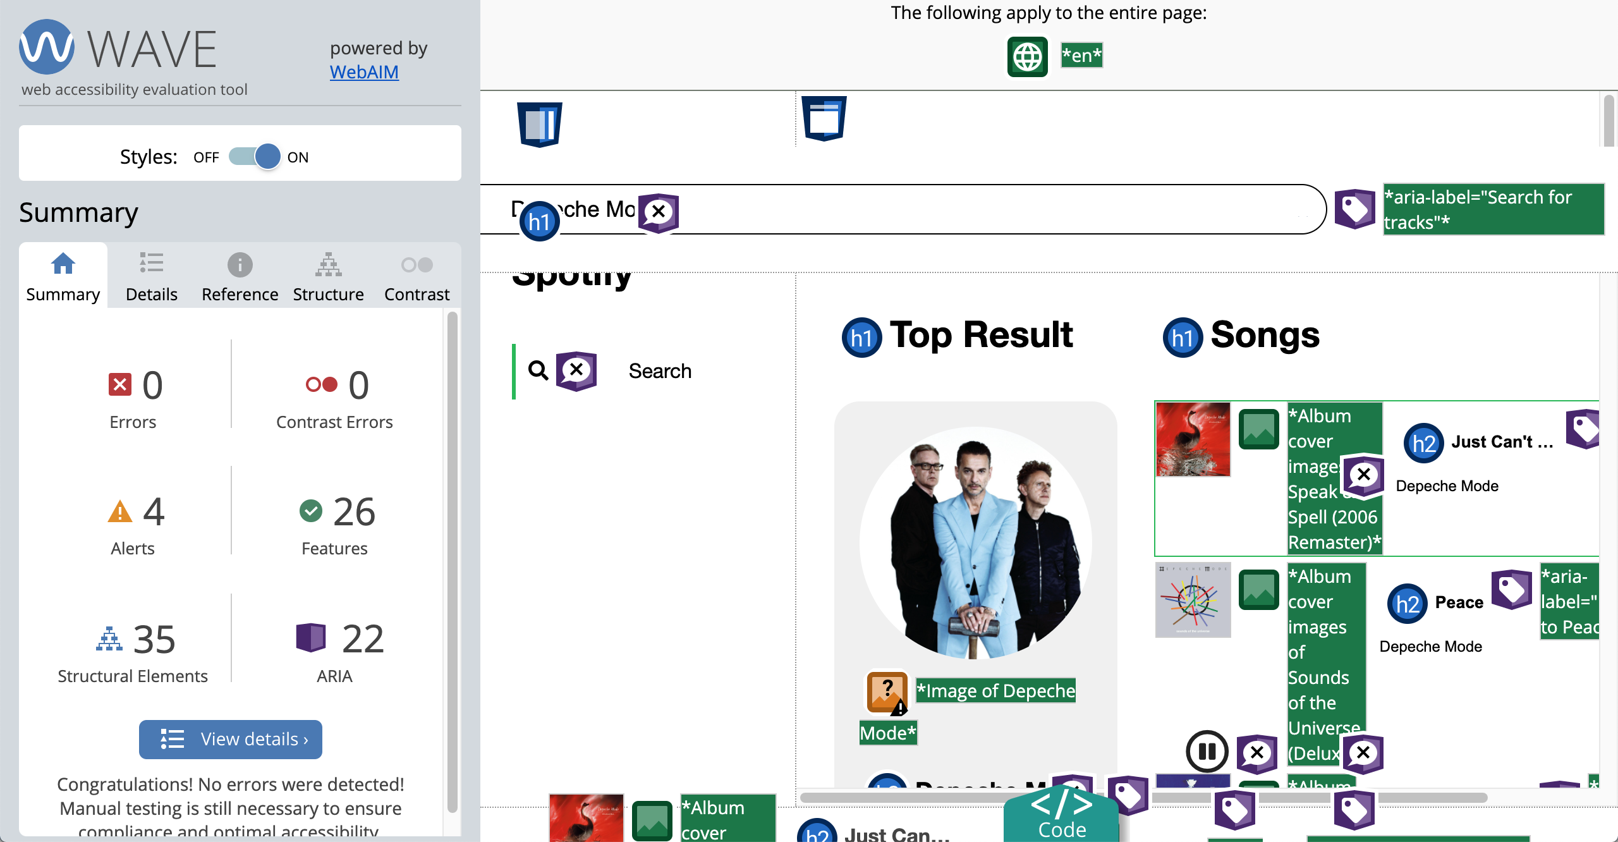Click the h1 icon beside Songs heading
The height and width of the screenshot is (842, 1618).
[x=1182, y=338]
